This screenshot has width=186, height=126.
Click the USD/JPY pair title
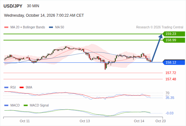[x=13, y=6]
